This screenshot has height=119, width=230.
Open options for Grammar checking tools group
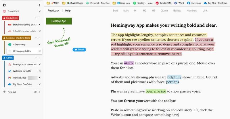tap(40, 38)
